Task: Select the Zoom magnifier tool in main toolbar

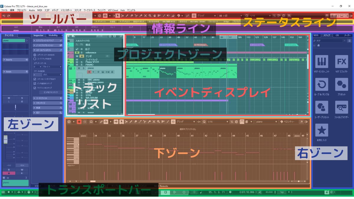Action: (150, 15)
